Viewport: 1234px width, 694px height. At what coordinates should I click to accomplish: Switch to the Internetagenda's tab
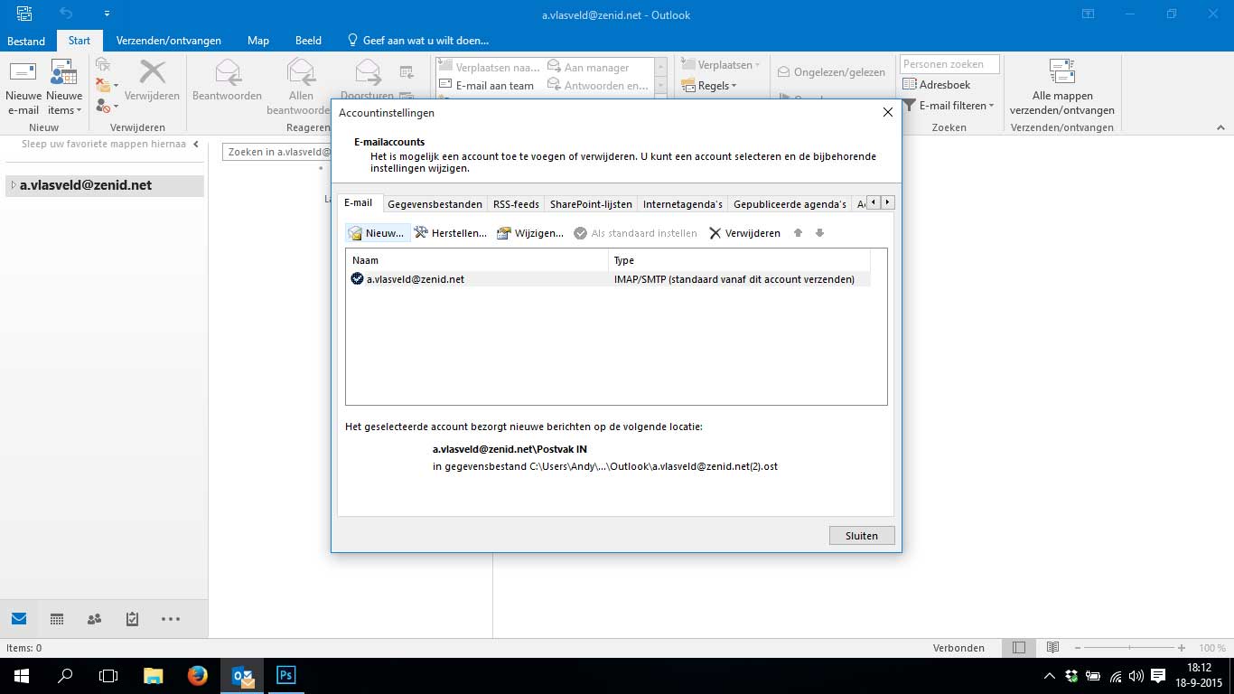click(x=683, y=204)
